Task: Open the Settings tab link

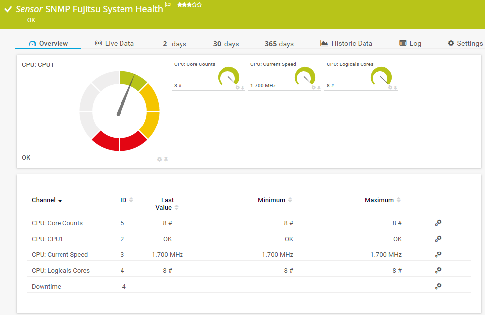Action: pos(465,44)
